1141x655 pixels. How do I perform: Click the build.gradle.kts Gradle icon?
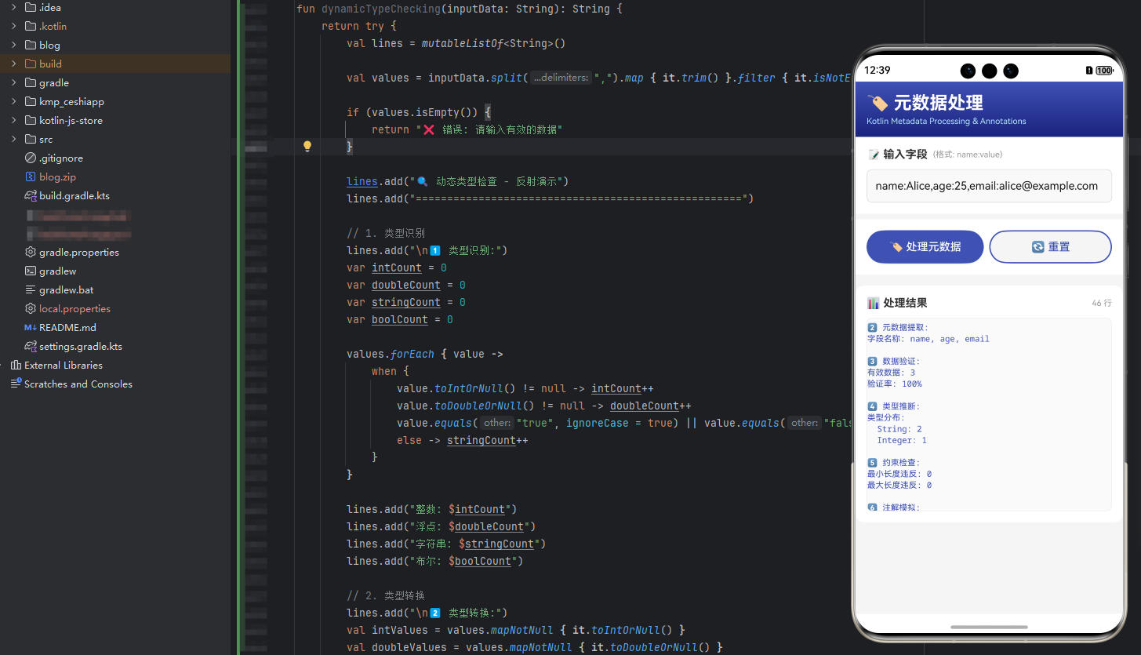[x=31, y=195]
